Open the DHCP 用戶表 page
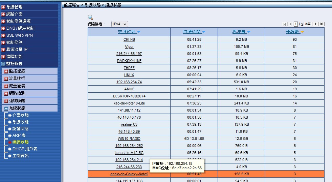This screenshot has height=182, width=332. (25, 149)
